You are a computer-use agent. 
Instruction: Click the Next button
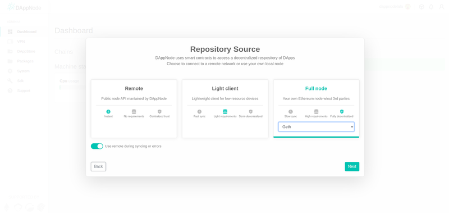coord(352,166)
